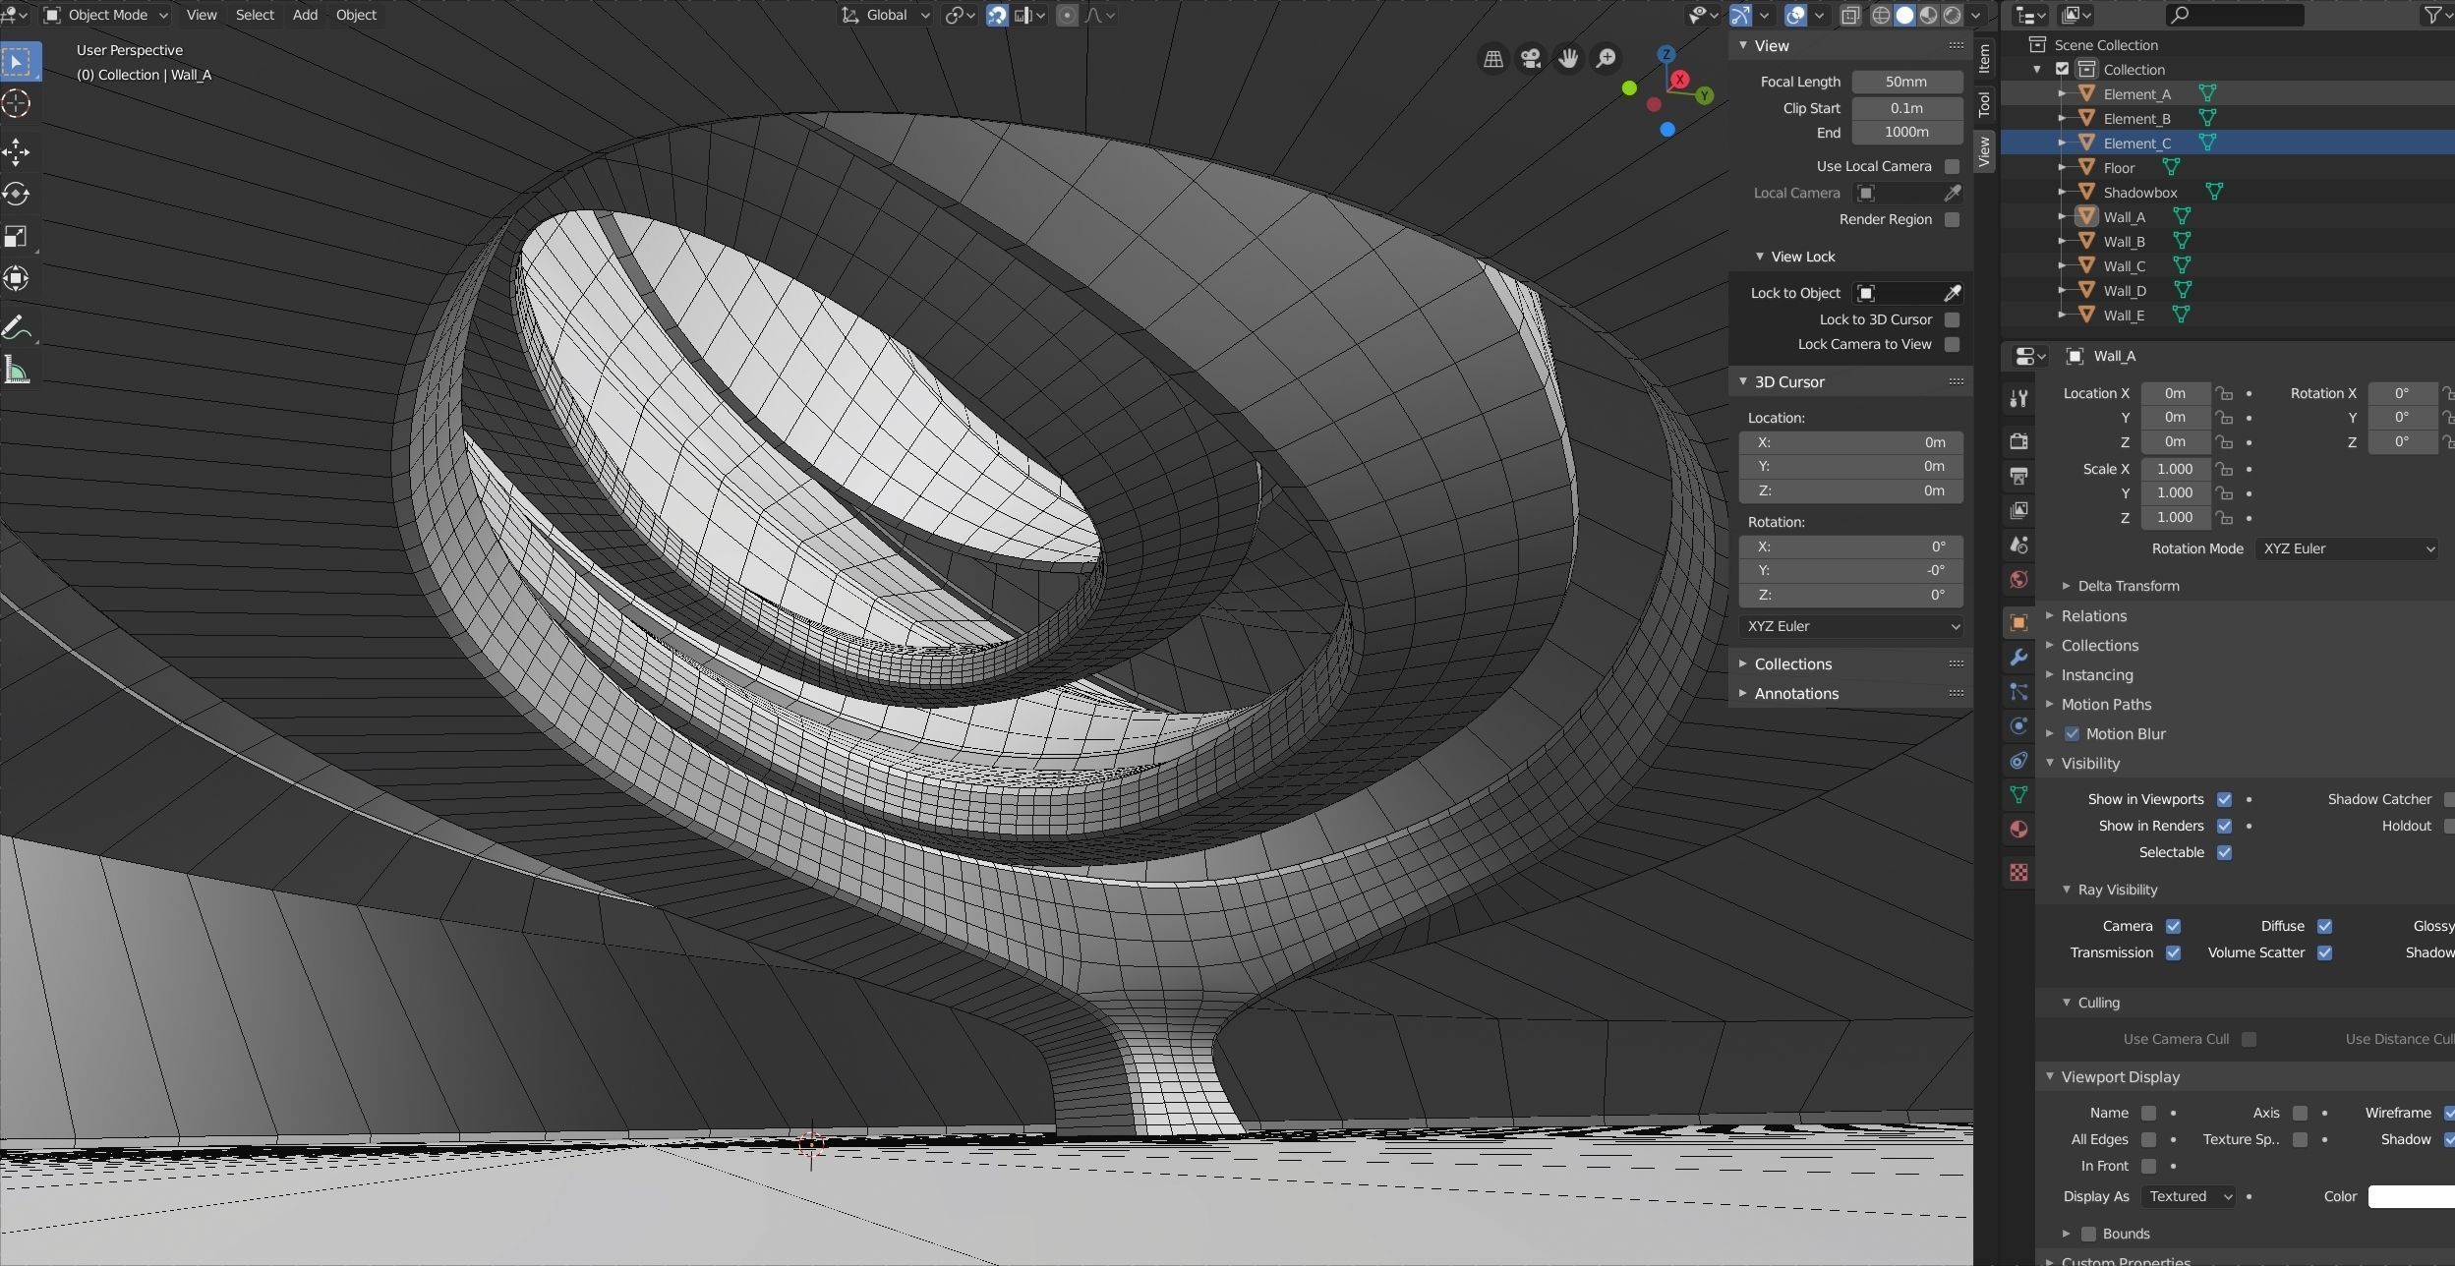Screen dimensions: 2455x1266
Task: Select Shadowbox in the outliner
Action: pyautogui.click(x=2139, y=193)
